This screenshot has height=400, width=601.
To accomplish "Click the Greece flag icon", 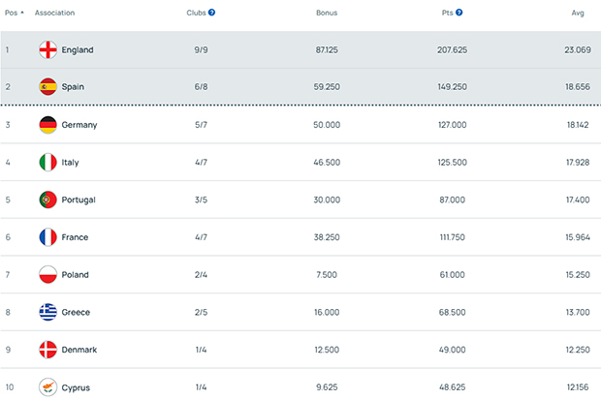I will [47, 312].
